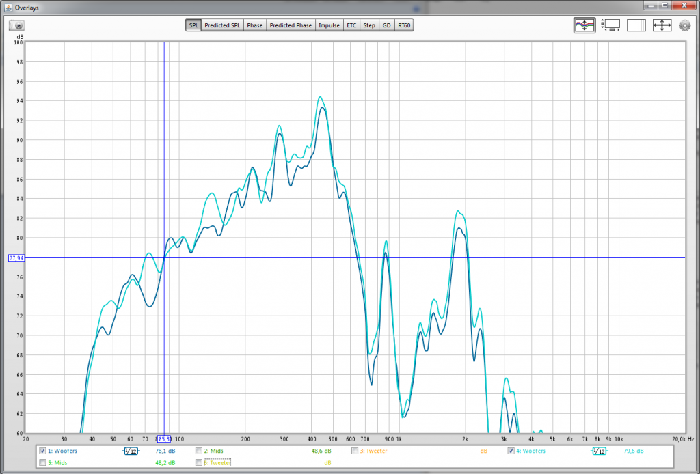The height and width of the screenshot is (474, 700).
Task: Switch to the Predicted SPL tab
Action: point(222,25)
